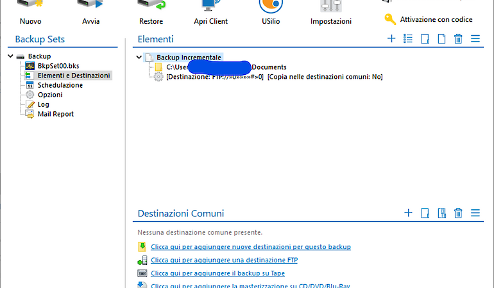Collapse the Backup Incrementale node
Screen dimensions: 494x288
coord(139,57)
